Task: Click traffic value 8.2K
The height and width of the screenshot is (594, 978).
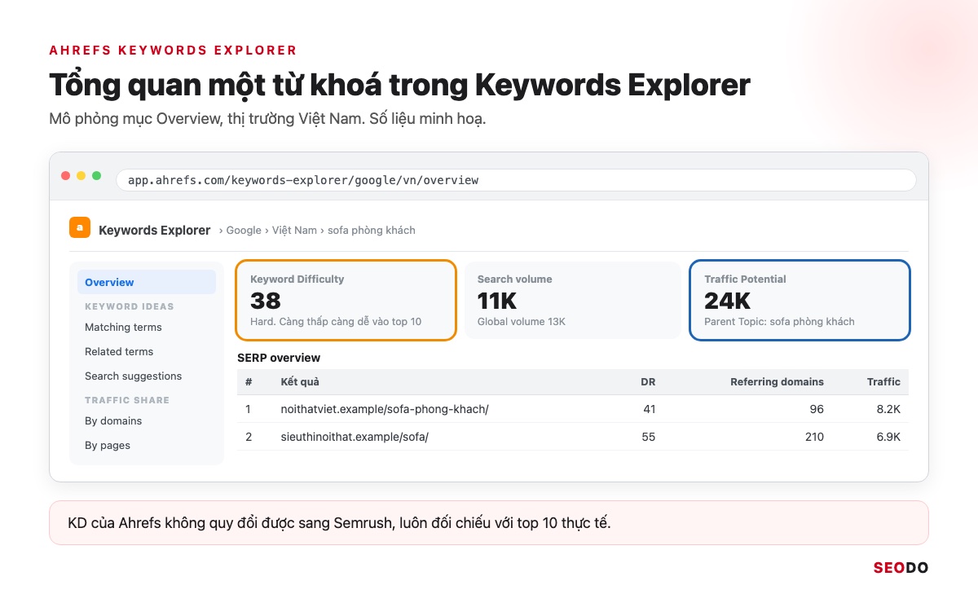Action: (888, 409)
